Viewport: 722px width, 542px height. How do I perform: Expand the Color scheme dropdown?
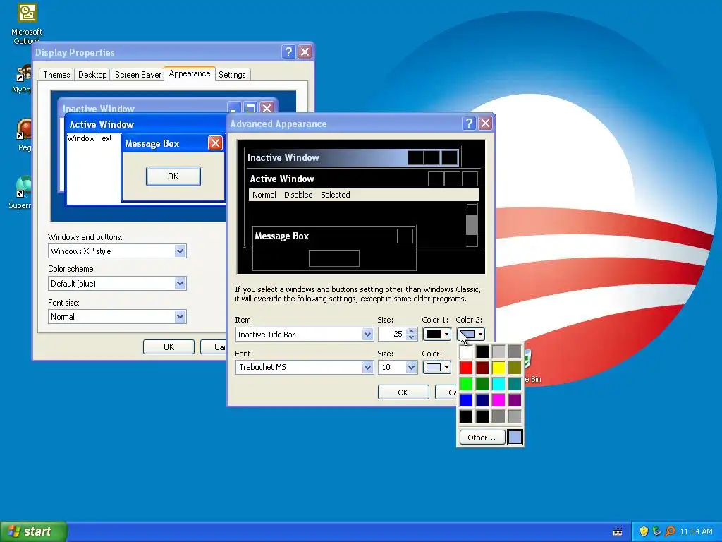180,284
